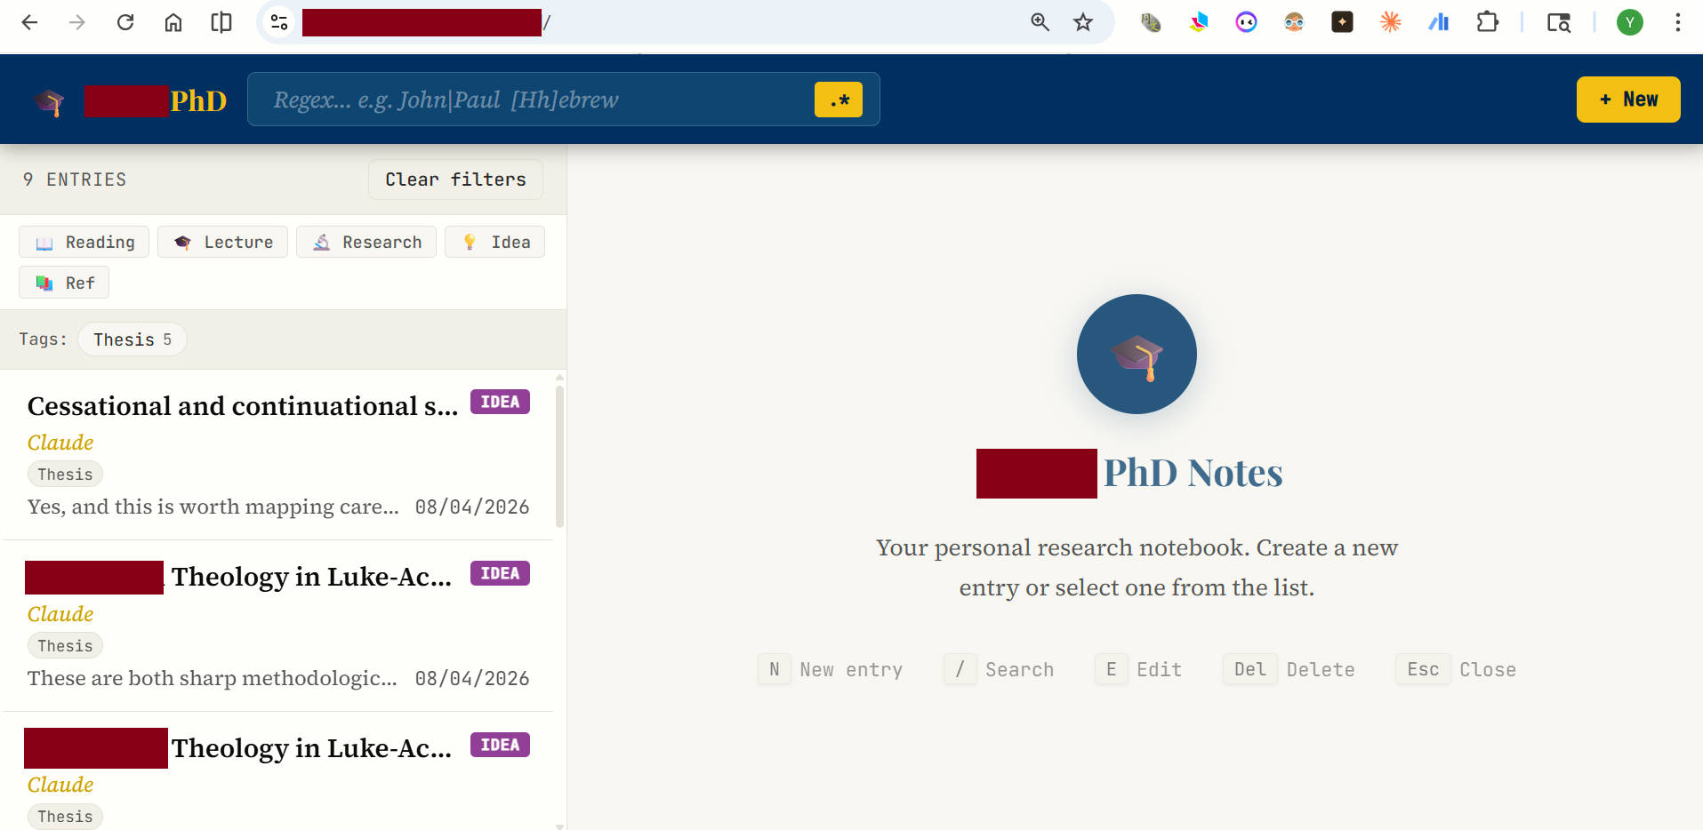
Task: Create a new entry with New button
Action: click(x=1627, y=100)
